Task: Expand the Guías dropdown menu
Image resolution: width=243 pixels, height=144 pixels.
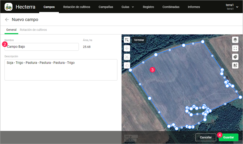Action: (x=128, y=7)
